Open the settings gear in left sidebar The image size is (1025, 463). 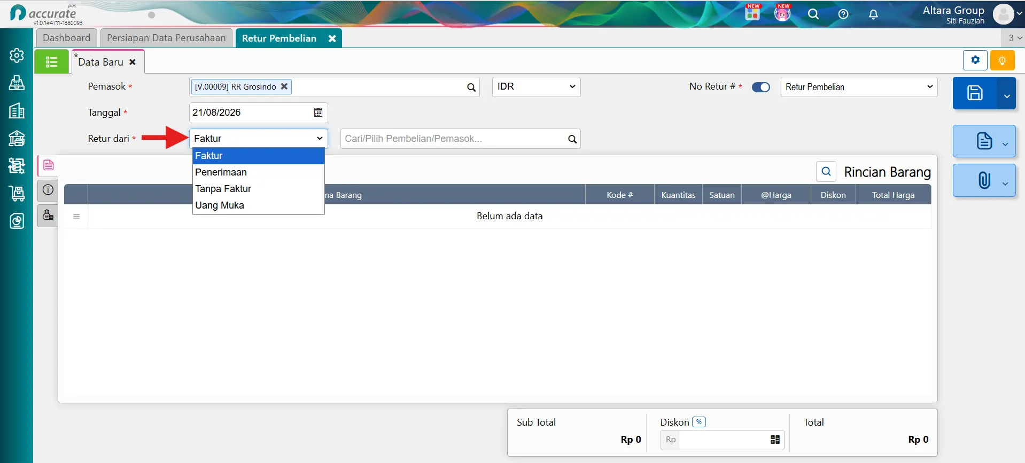click(17, 55)
